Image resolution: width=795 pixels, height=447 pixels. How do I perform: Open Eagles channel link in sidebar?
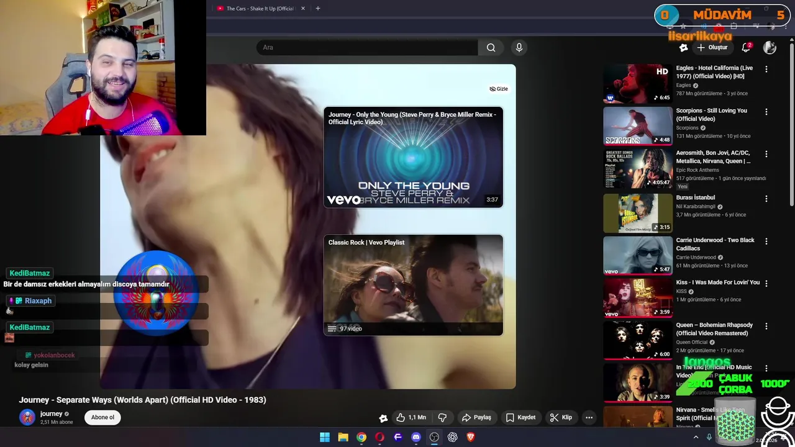683,85
